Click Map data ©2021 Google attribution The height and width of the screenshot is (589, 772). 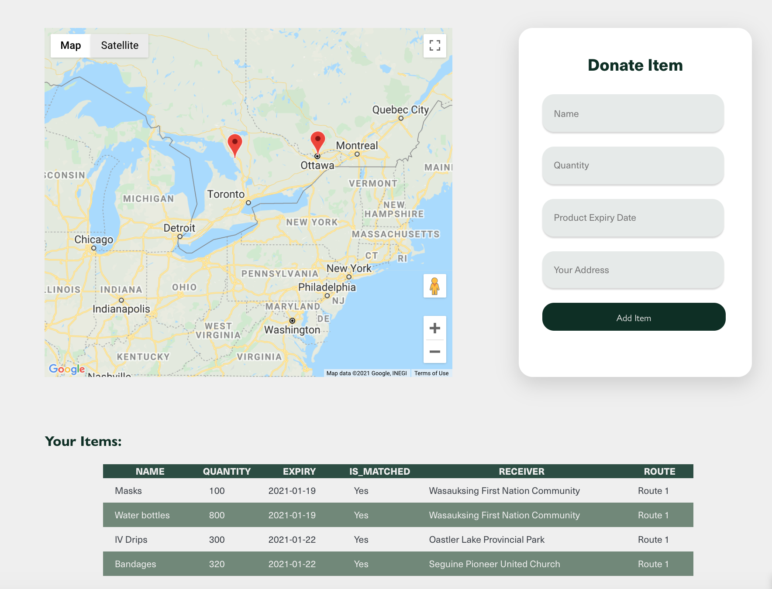tap(366, 373)
